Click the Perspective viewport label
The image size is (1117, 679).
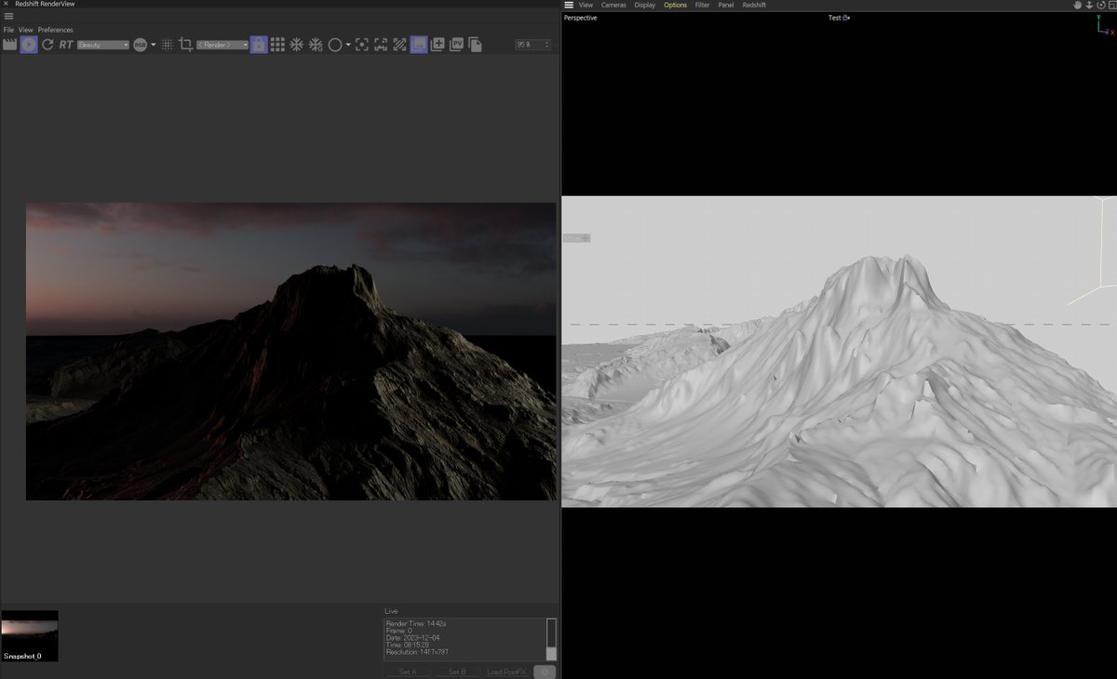[x=581, y=18]
